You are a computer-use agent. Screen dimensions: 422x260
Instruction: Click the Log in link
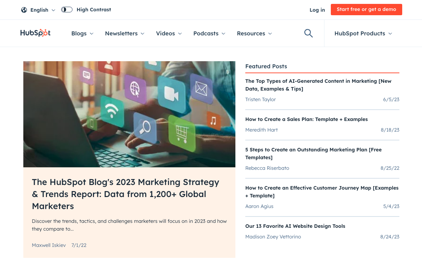click(x=317, y=10)
